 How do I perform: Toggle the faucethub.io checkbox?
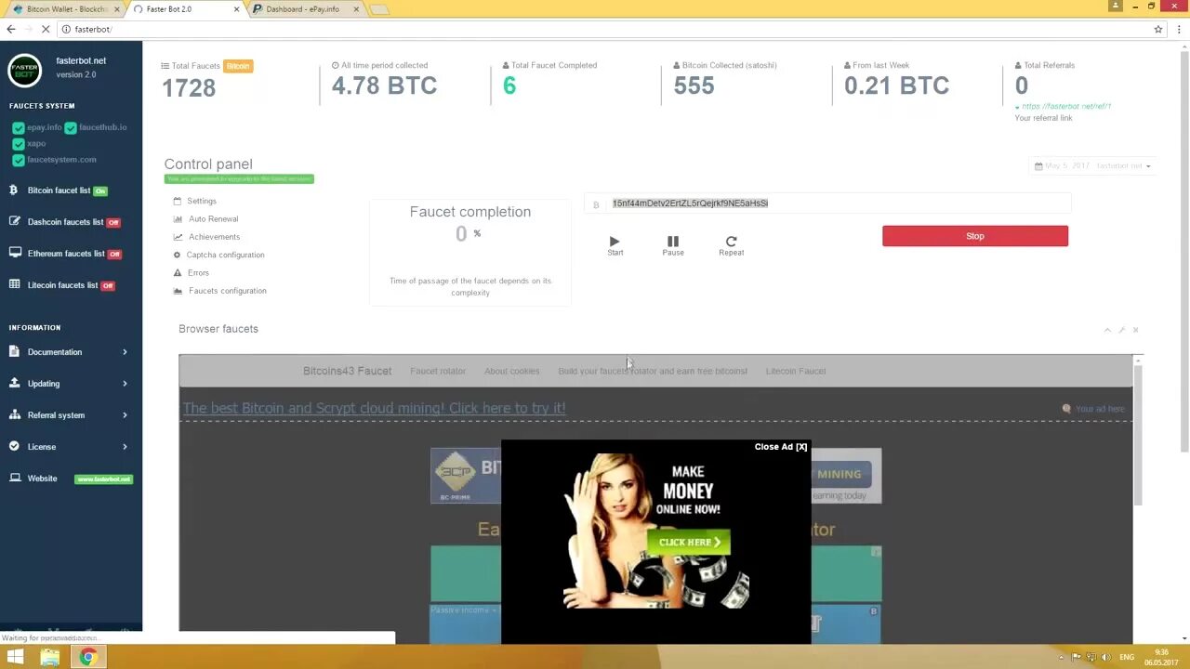click(x=71, y=128)
